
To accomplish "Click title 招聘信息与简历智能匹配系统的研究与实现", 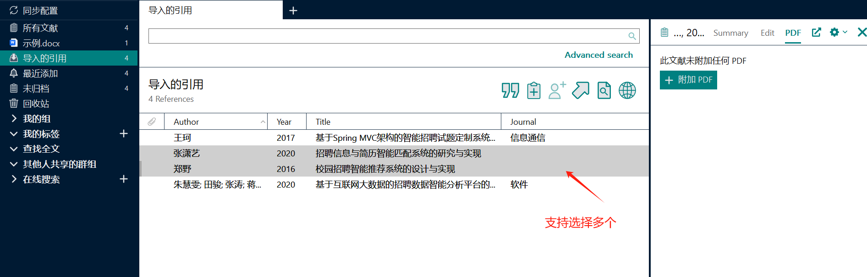I will [398, 153].
